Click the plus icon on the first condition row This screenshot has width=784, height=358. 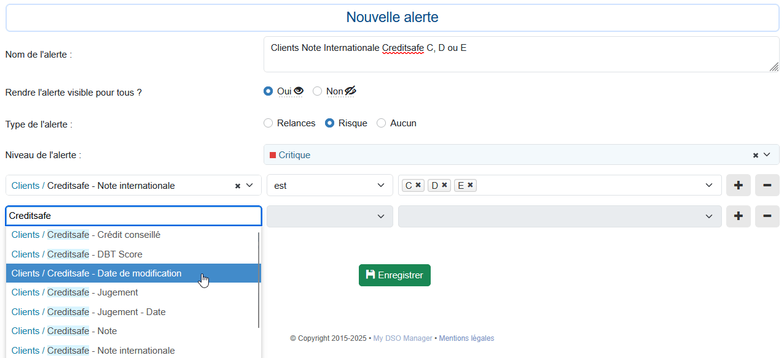(738, 185)
